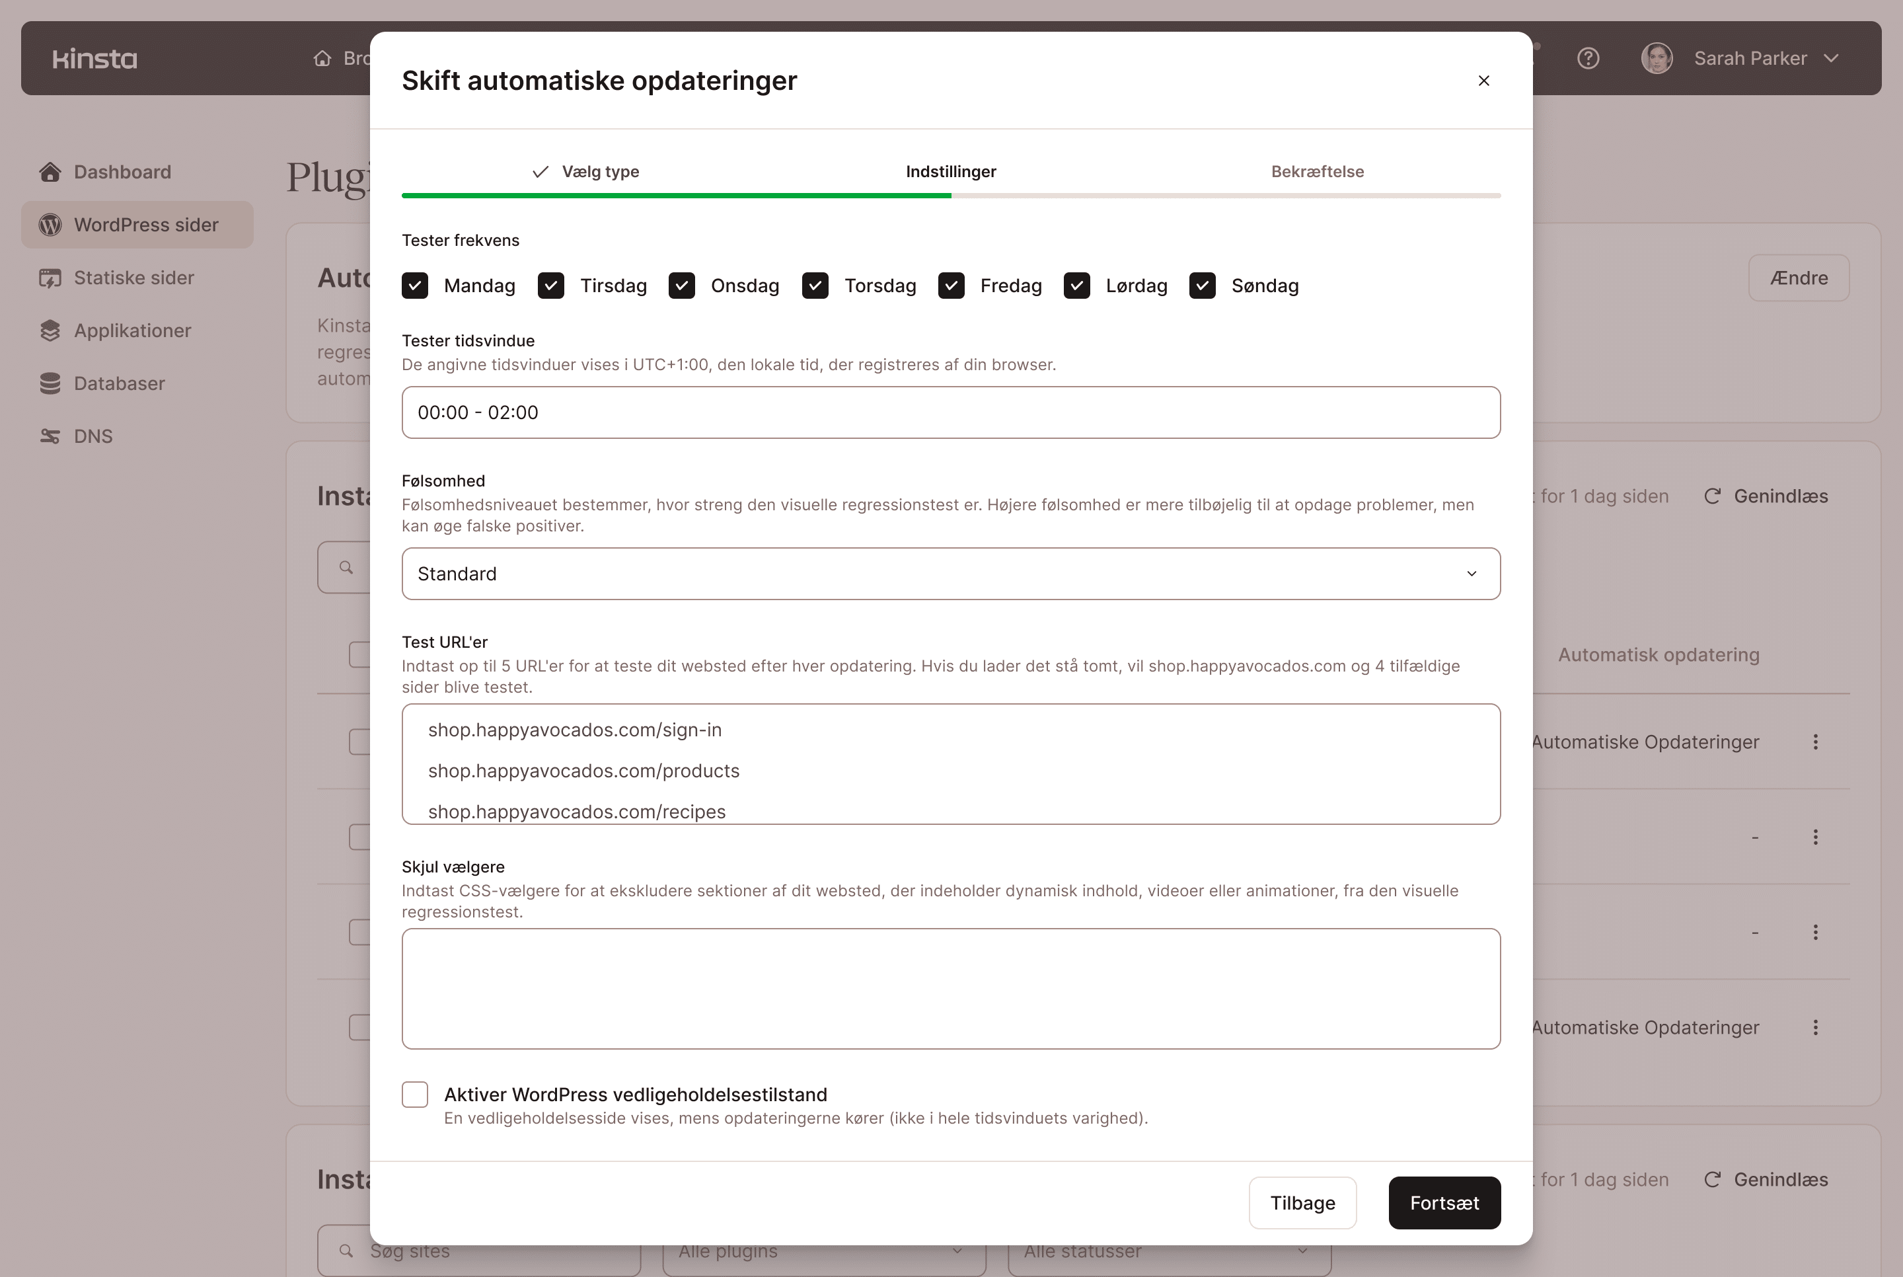Click the Fortsæt button

click(1444, 1203)
